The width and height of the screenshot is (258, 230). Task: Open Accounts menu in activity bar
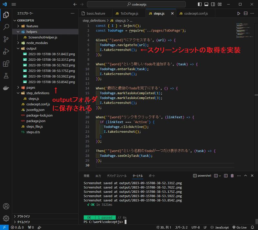coord(6,206)
